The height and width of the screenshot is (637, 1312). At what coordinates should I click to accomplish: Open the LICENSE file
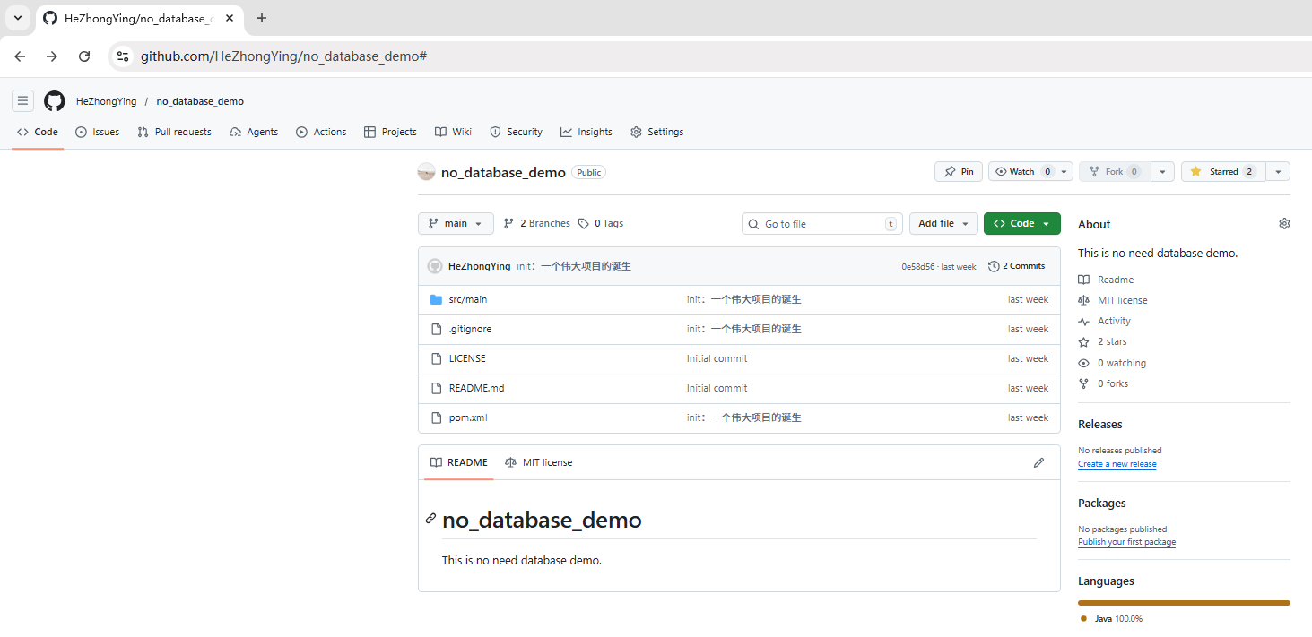467,358
